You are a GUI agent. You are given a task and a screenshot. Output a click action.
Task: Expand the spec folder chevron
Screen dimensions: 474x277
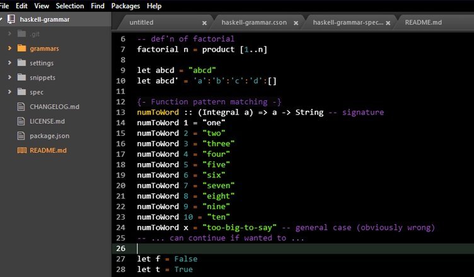click(x=9, y=92)
